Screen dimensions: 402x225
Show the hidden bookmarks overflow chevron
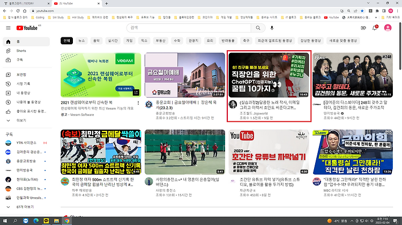click(376, 18)
